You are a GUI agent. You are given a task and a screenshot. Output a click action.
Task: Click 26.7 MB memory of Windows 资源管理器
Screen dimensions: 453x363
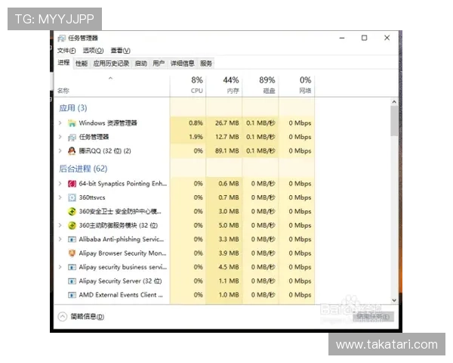[226, 123]
